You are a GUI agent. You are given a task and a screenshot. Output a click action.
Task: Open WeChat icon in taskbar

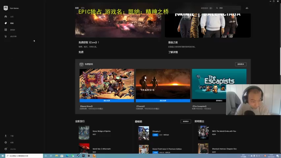click(73, 156)
